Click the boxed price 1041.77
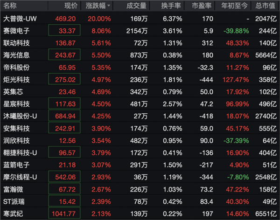Viewport: 280px width, 220px height. click(x=64, y=213)
